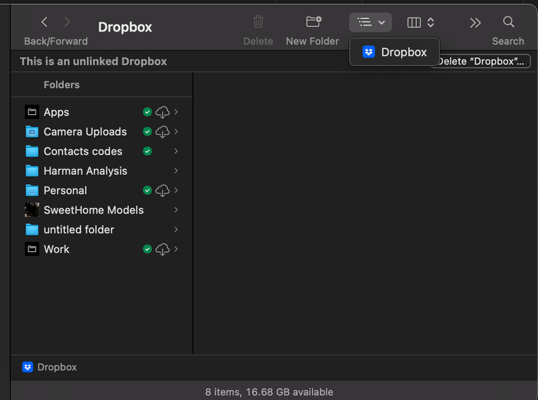Create a new folder using the New Folder icon
538x400 pixels.
pos(312,22)
